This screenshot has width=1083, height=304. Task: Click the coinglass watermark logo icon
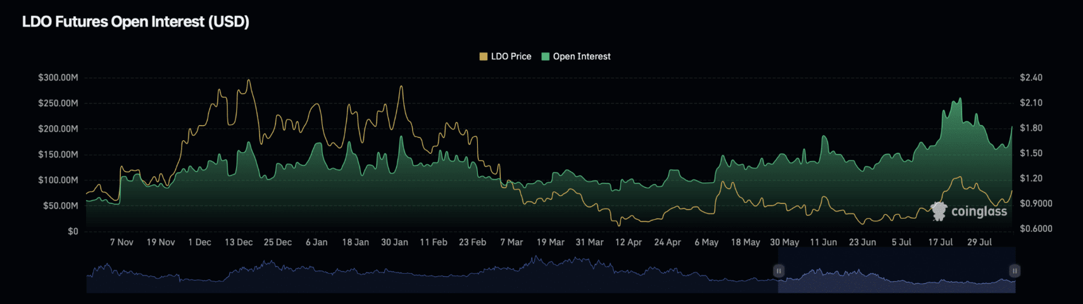tap(939, 211)
